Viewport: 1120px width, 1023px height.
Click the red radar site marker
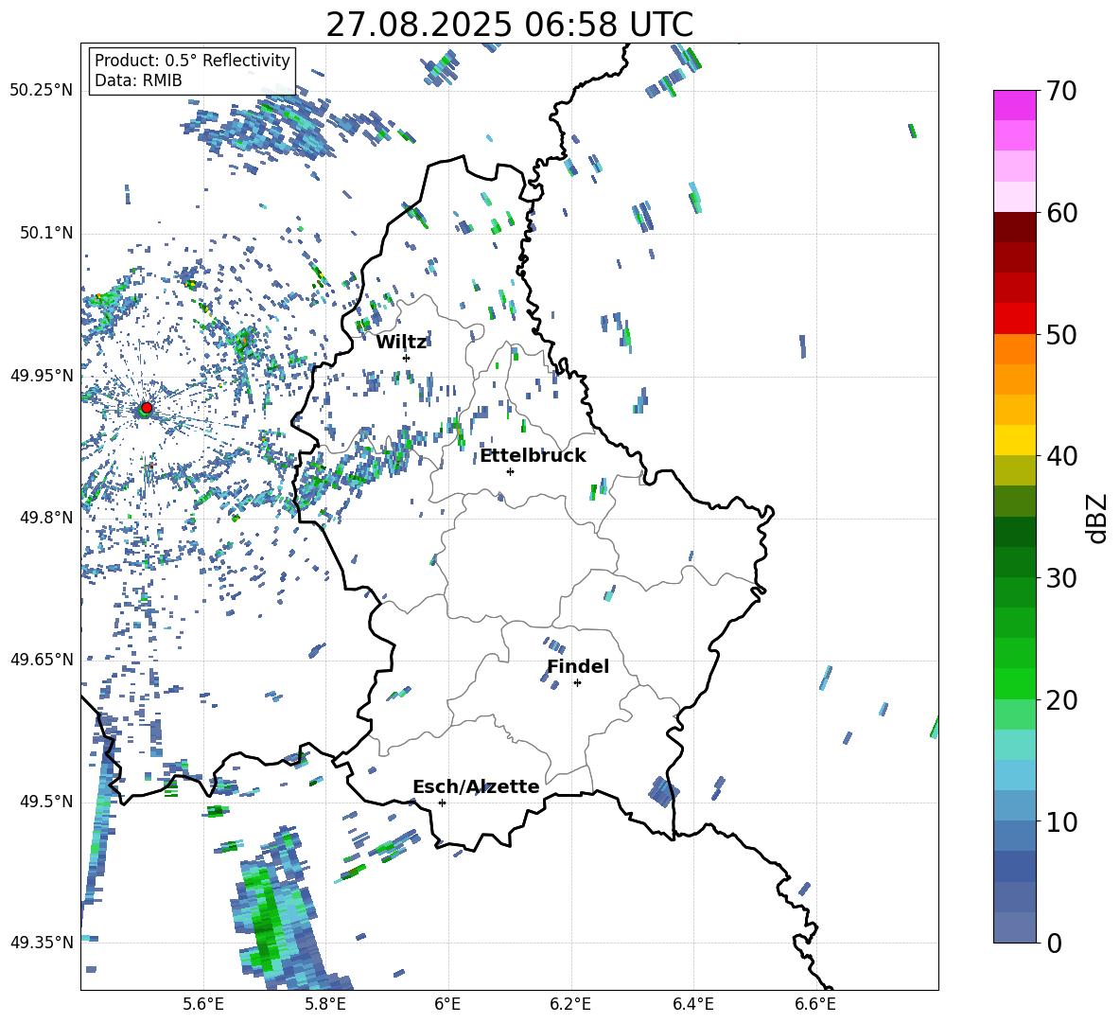(147, 408)
